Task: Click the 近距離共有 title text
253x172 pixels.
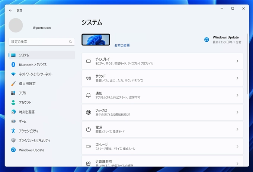Action: [x=103, y=162]
